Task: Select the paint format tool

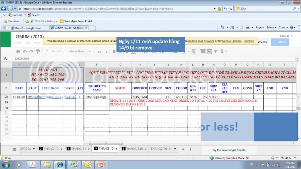Action: 38,51
